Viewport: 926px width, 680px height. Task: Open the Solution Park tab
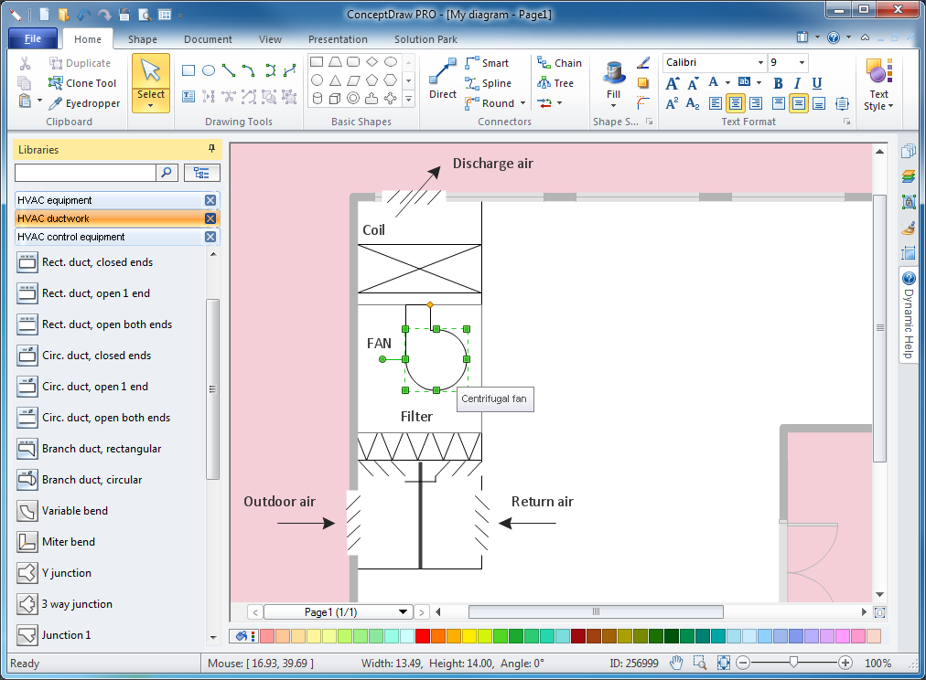pos(425,39)
